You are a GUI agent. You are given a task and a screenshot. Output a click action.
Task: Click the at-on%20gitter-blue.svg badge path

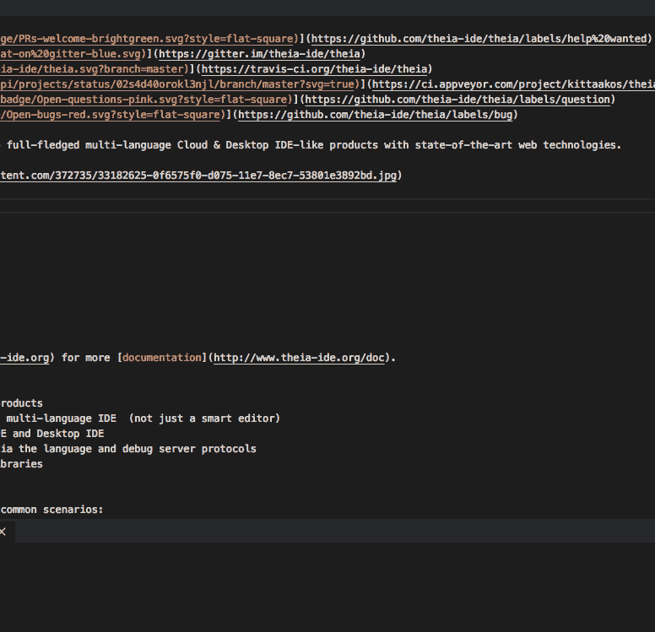tap(70, 54)
